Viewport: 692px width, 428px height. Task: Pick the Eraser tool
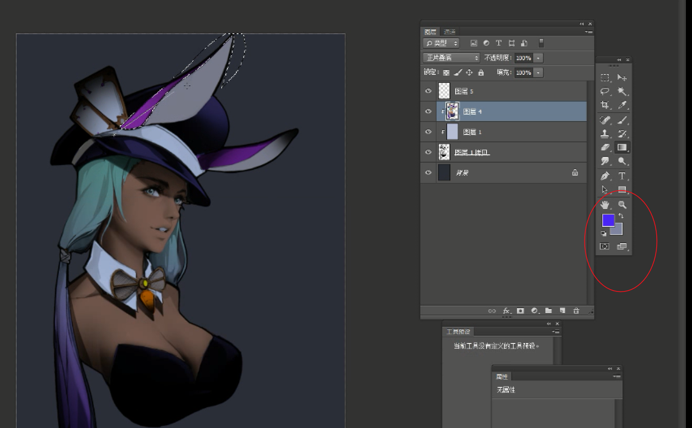[x=605, y=148]
